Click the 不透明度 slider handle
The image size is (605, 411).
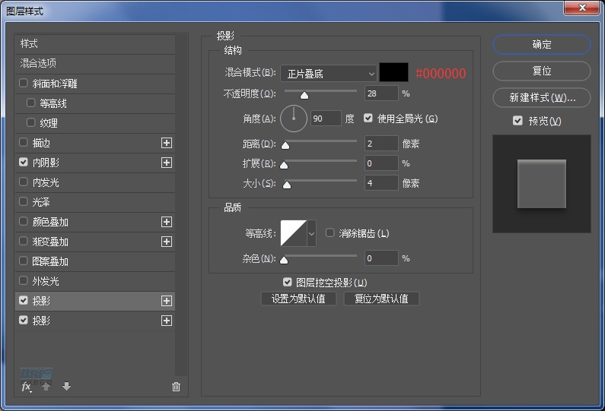click(x=304, y=95)
